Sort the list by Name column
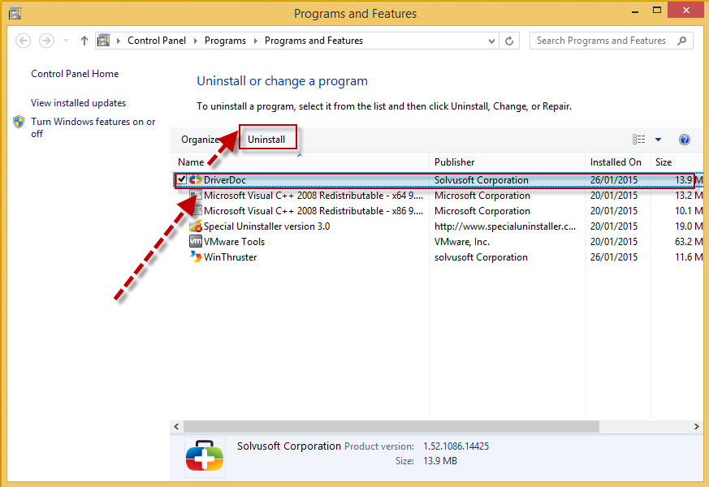 (191, 162)
